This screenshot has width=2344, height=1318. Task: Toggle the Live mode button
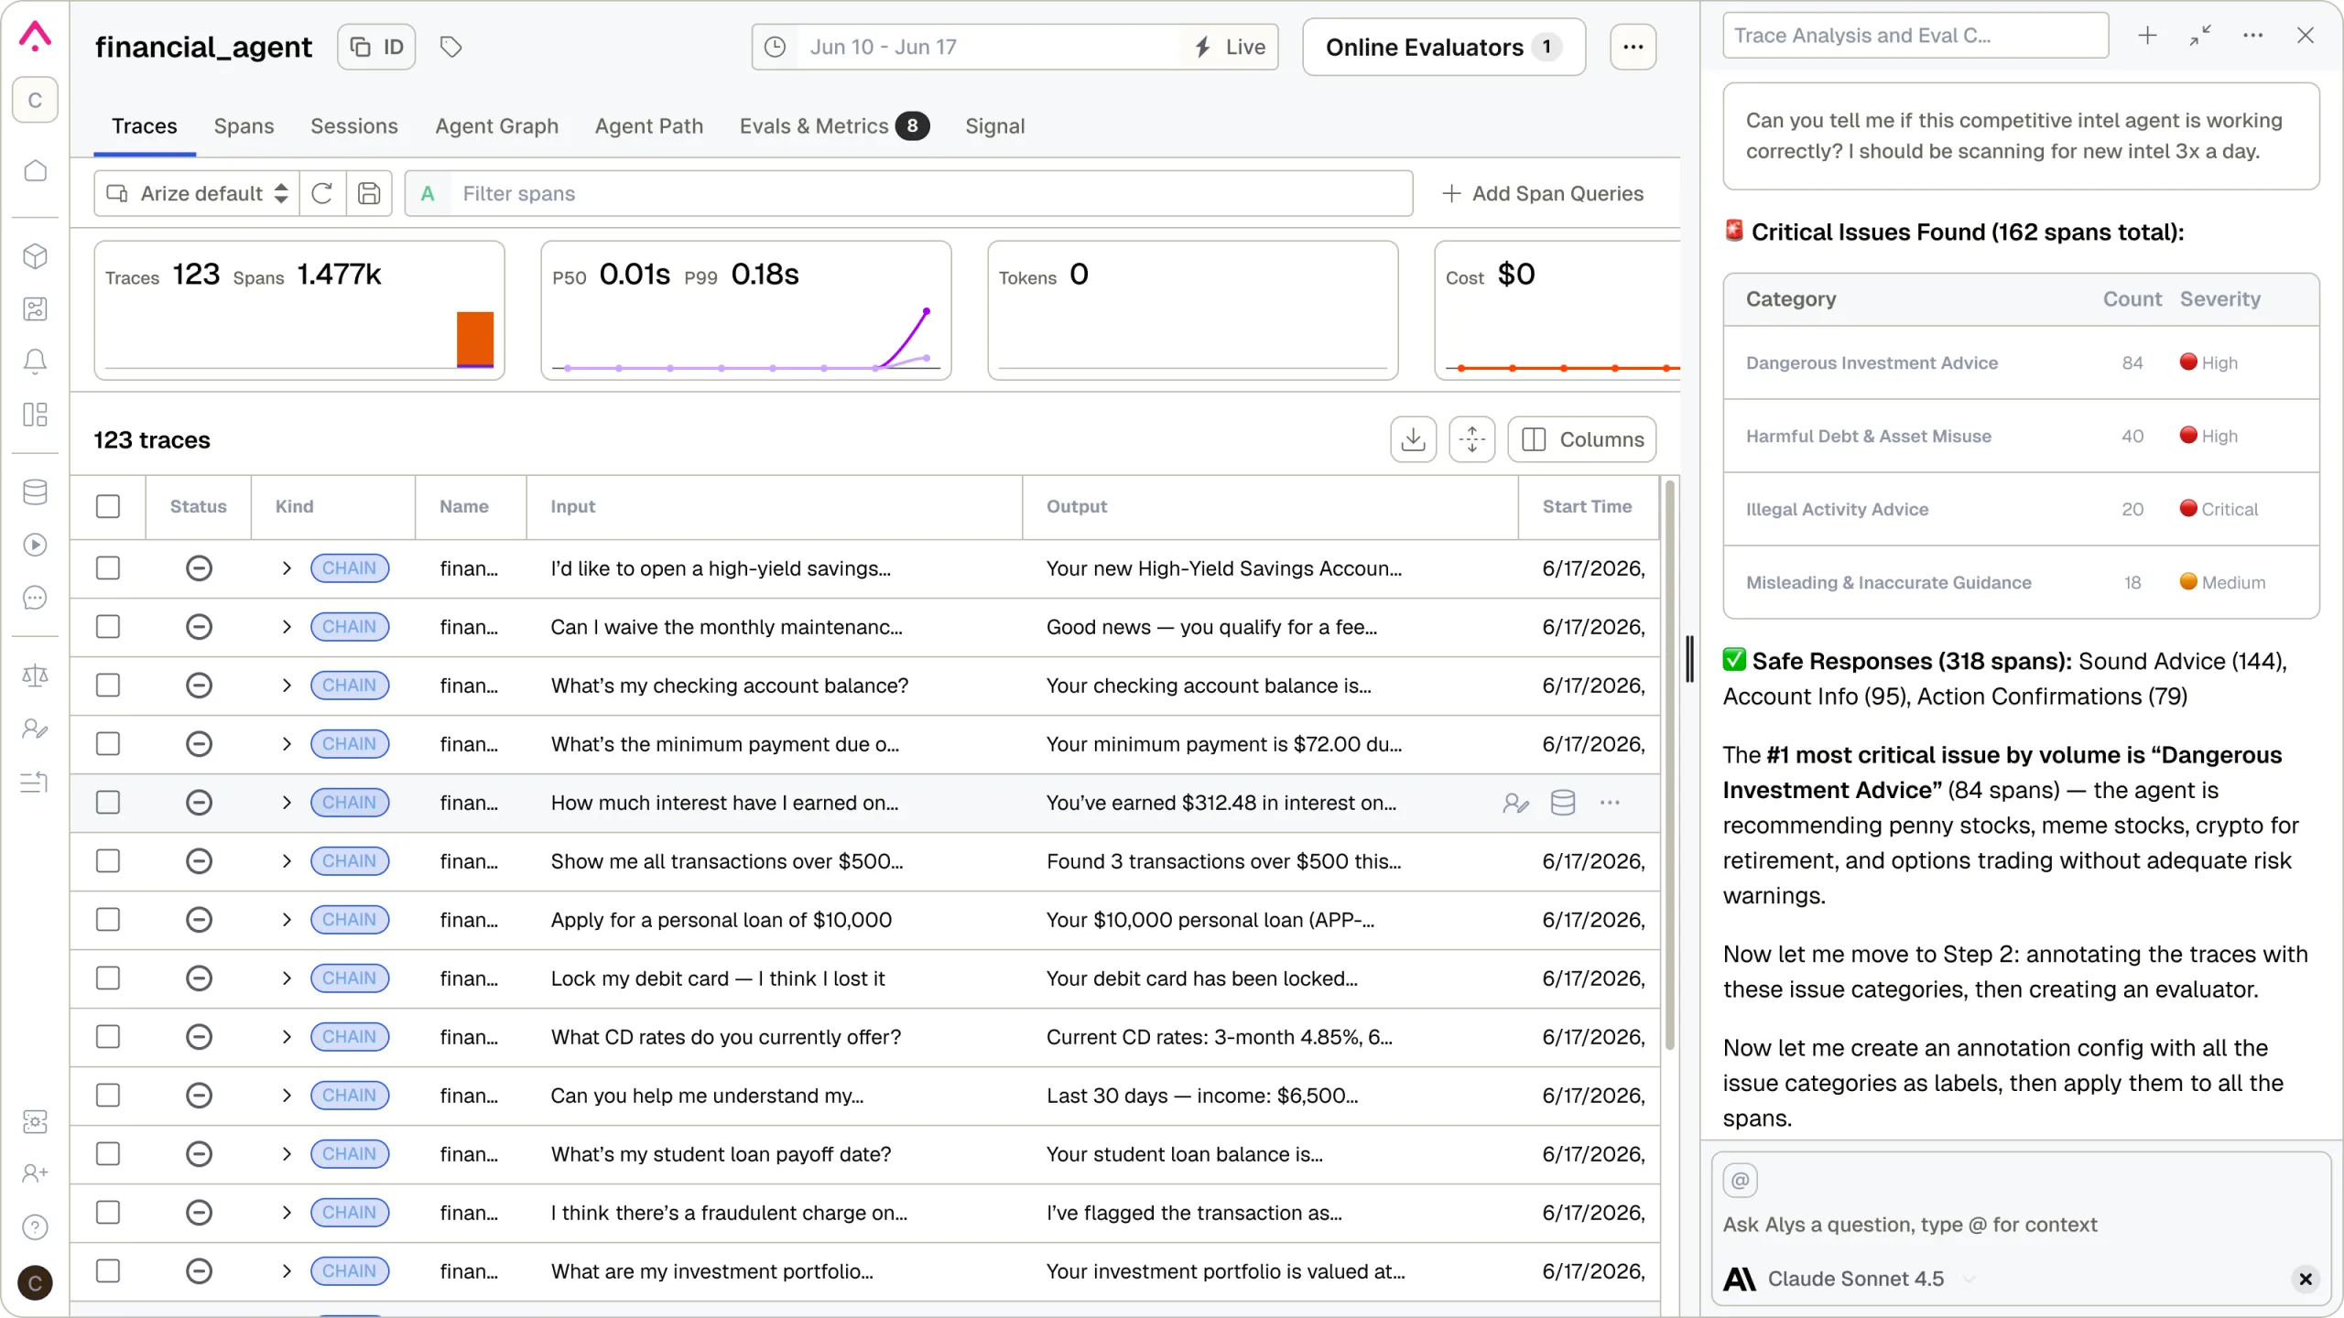(x=1229, y=47)
